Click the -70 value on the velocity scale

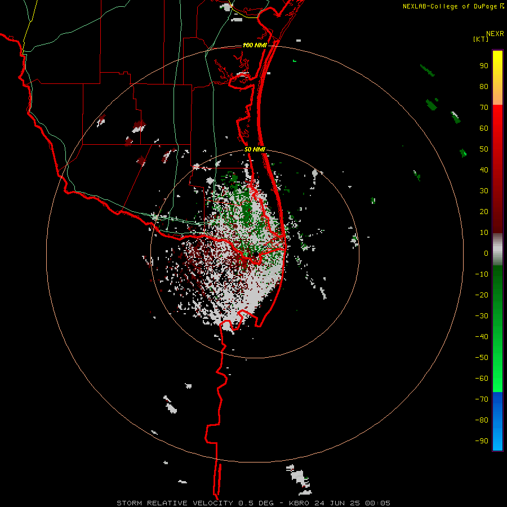pyautogui.click(x=482, y=399)
